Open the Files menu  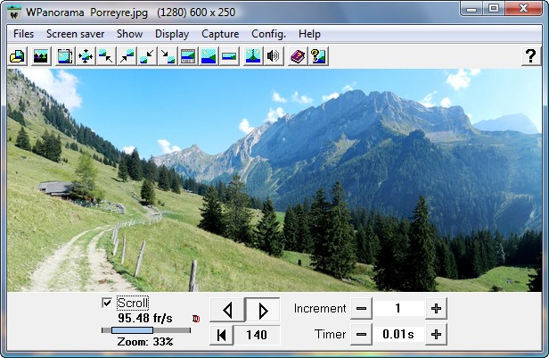[x=24, y=34]
